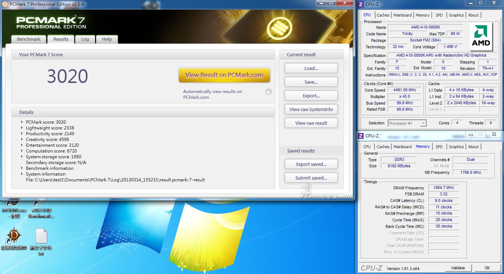Select Caches tab in CPU-Z Memory window

[383, 147]
